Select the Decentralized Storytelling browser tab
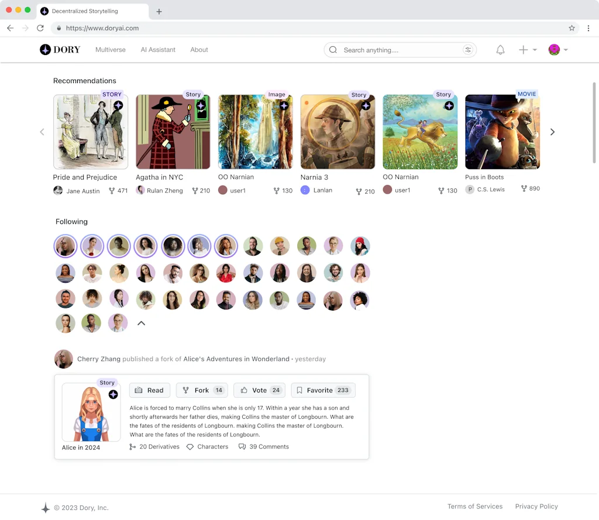The height and width of the screenshot is (520, 599). [92, 11]
